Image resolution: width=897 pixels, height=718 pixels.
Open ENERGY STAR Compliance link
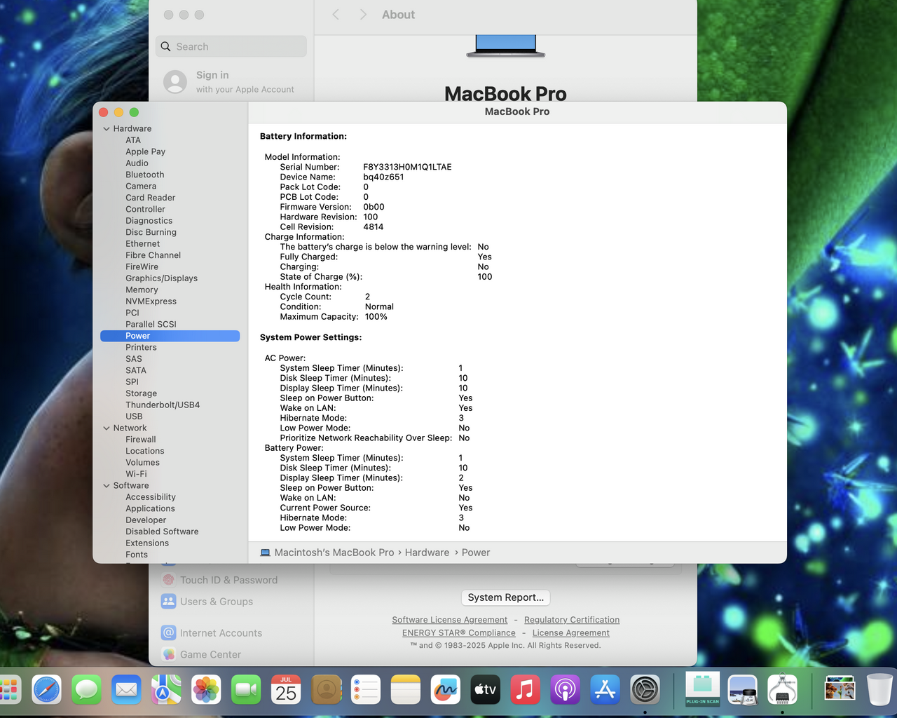click(x=459, y=633)
